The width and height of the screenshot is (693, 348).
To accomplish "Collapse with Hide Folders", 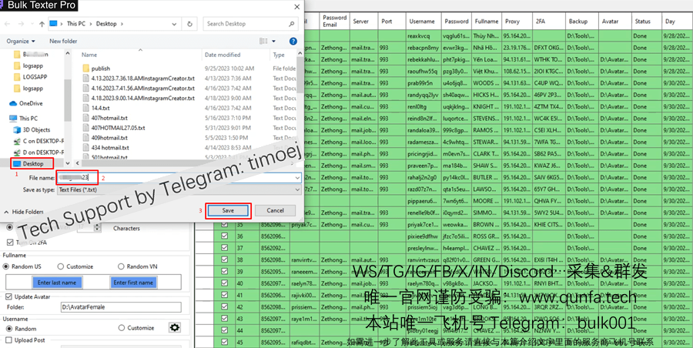I will click(x=24, y=212).
